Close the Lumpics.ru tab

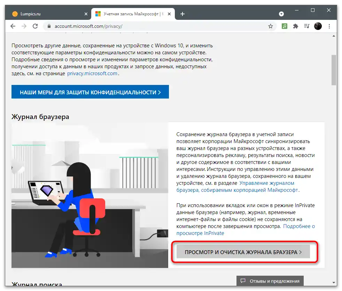86,14
